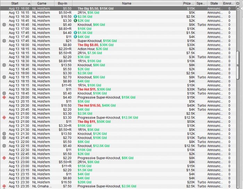Select The Big $11, $50K Gtd tournament
The width and height of the screenshot is (243, 189).
118,121
